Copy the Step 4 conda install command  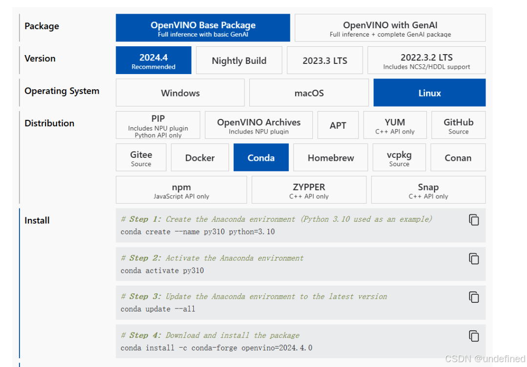474,336
